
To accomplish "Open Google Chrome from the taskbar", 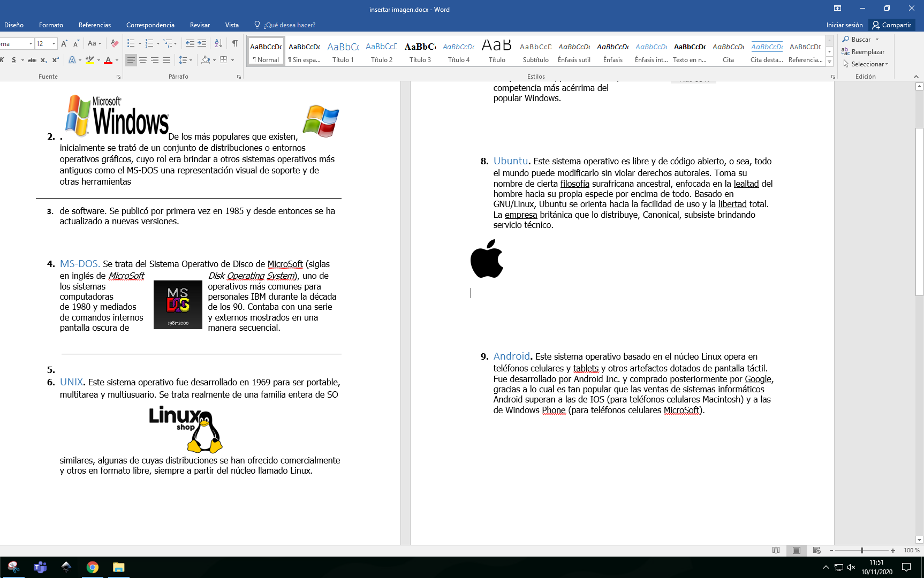I will coord(93,567).
